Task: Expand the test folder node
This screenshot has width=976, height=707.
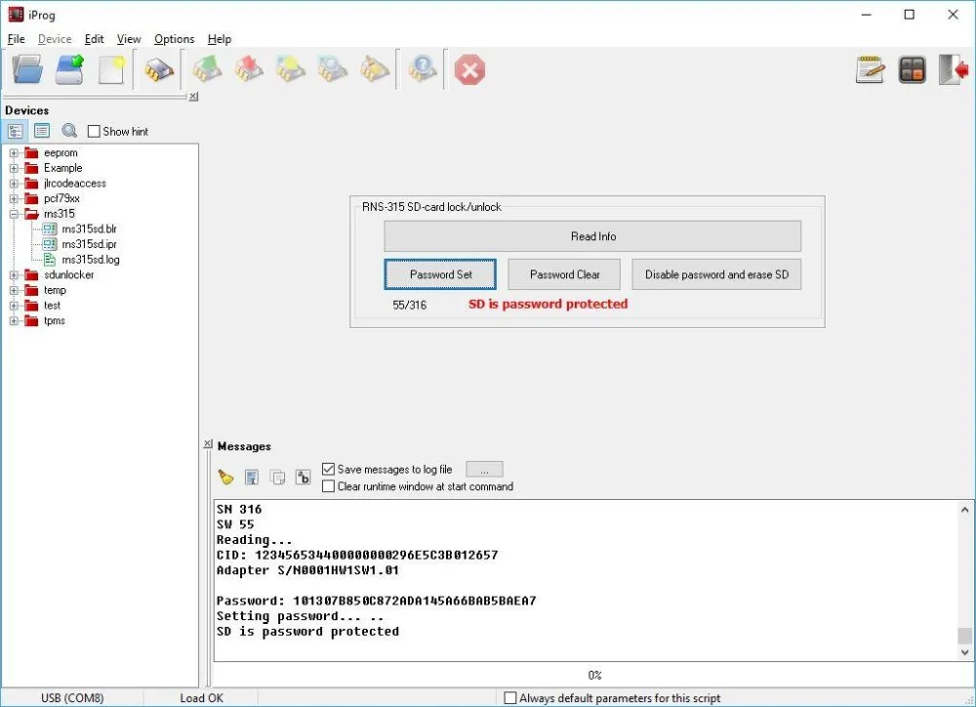Action: pyautogui.click(x=14, y=306)
